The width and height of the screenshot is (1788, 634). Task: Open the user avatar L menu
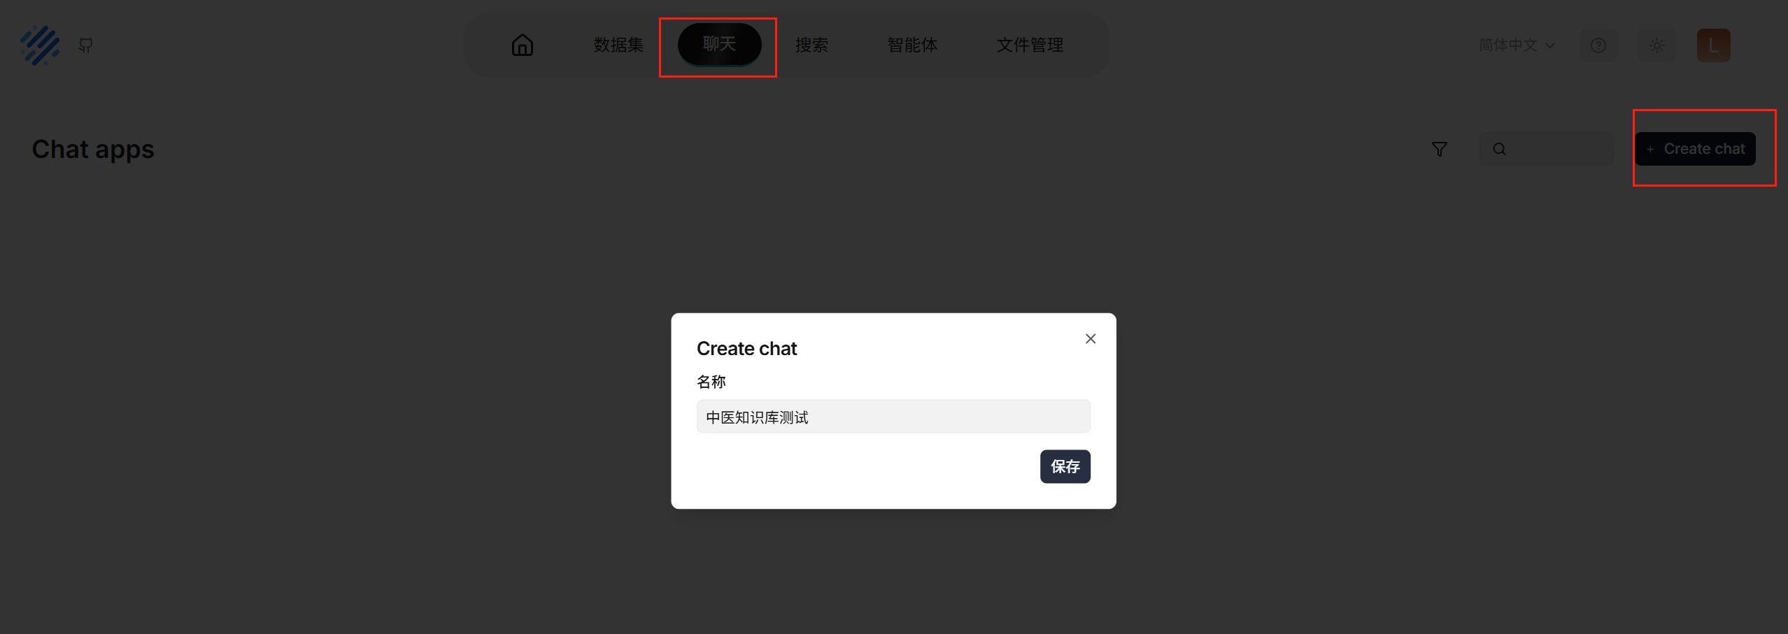click(1713, 45)
